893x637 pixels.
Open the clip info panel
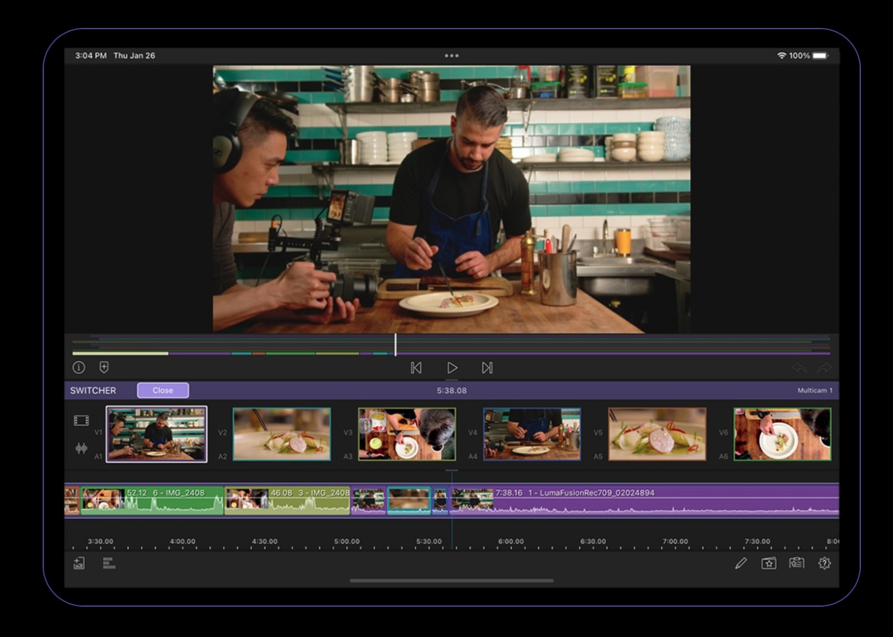[79, 367]
